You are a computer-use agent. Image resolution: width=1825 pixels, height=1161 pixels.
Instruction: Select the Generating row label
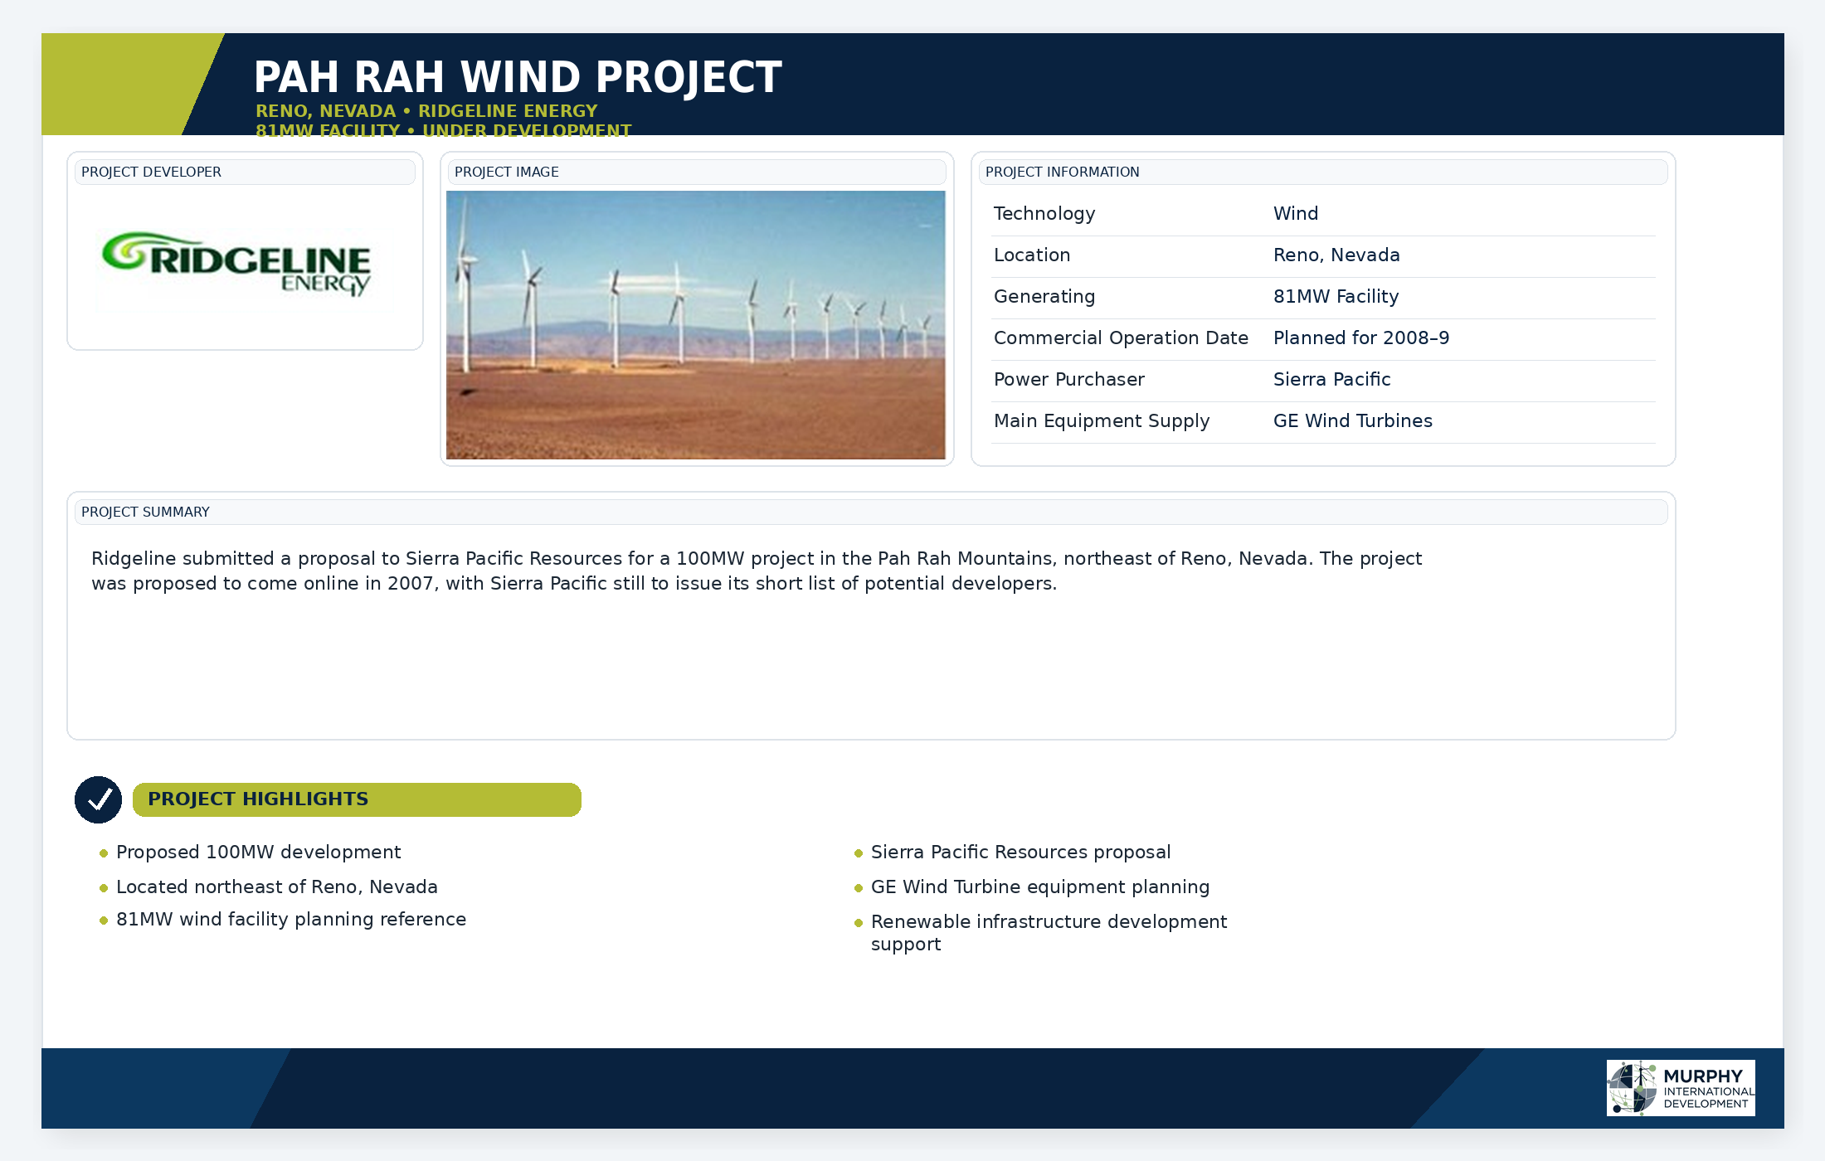click(1044, 297)
